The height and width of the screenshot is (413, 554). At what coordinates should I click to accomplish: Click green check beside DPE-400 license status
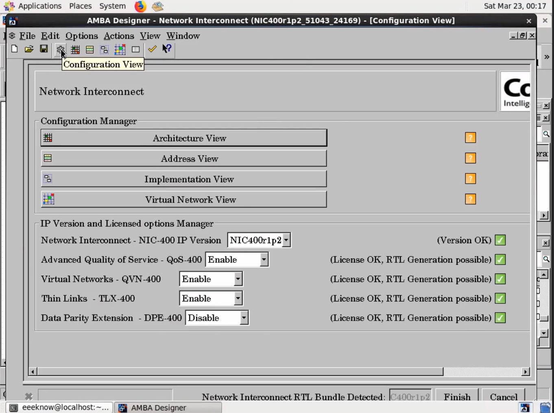pyautogui.click(x=500, y=318)
